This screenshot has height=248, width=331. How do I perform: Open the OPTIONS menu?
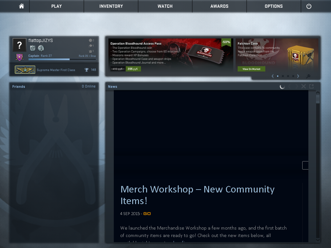click(273, 6)
